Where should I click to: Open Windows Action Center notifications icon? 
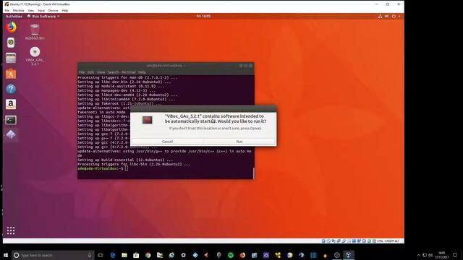coord(455,255)
